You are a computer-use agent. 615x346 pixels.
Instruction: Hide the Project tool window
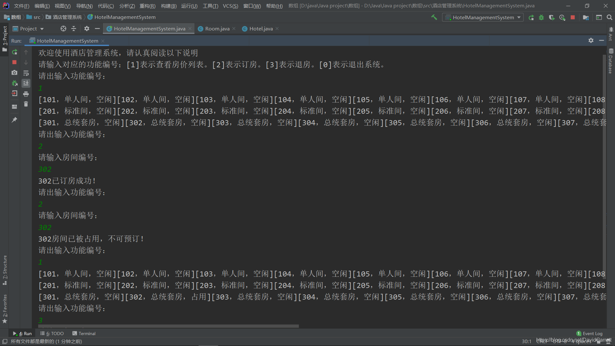97,29
